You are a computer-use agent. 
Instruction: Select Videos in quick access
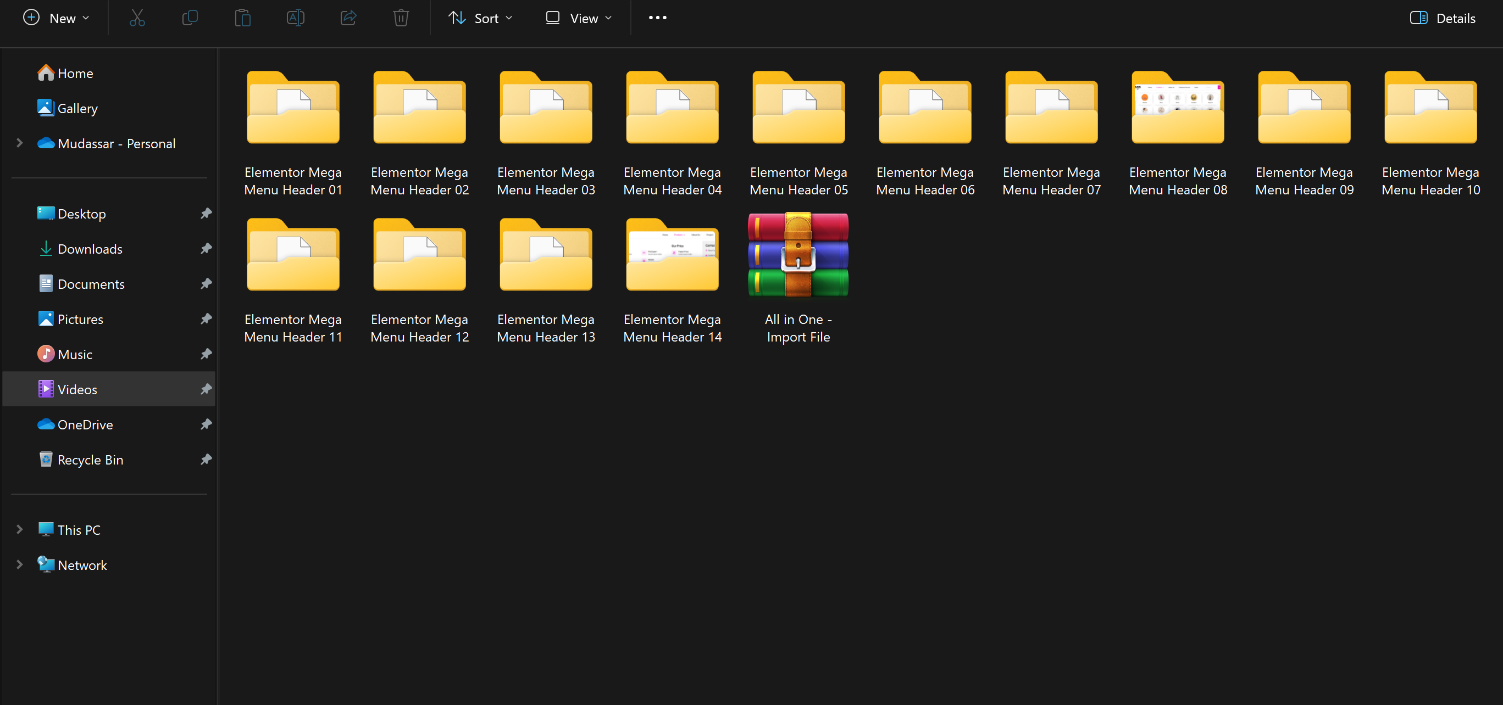(109, 389)
